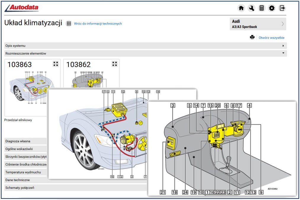Click the printer icon

pyautogui.click(x=252, y=37)
